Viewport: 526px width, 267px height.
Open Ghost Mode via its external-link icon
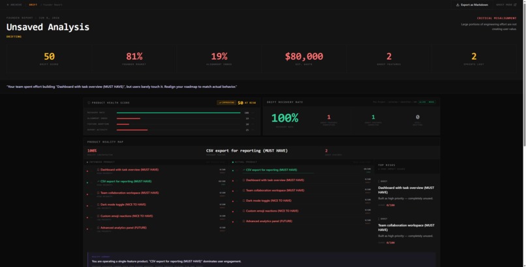[515, 5]
